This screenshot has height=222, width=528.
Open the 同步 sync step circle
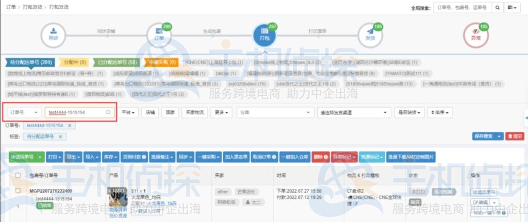(53, 36)
